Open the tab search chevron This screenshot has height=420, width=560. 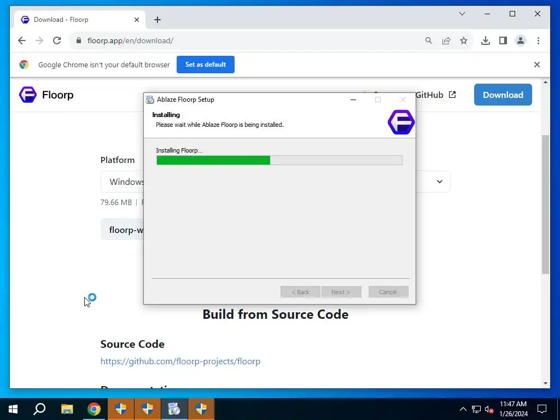pyautogui.click(x=462, y=14)
